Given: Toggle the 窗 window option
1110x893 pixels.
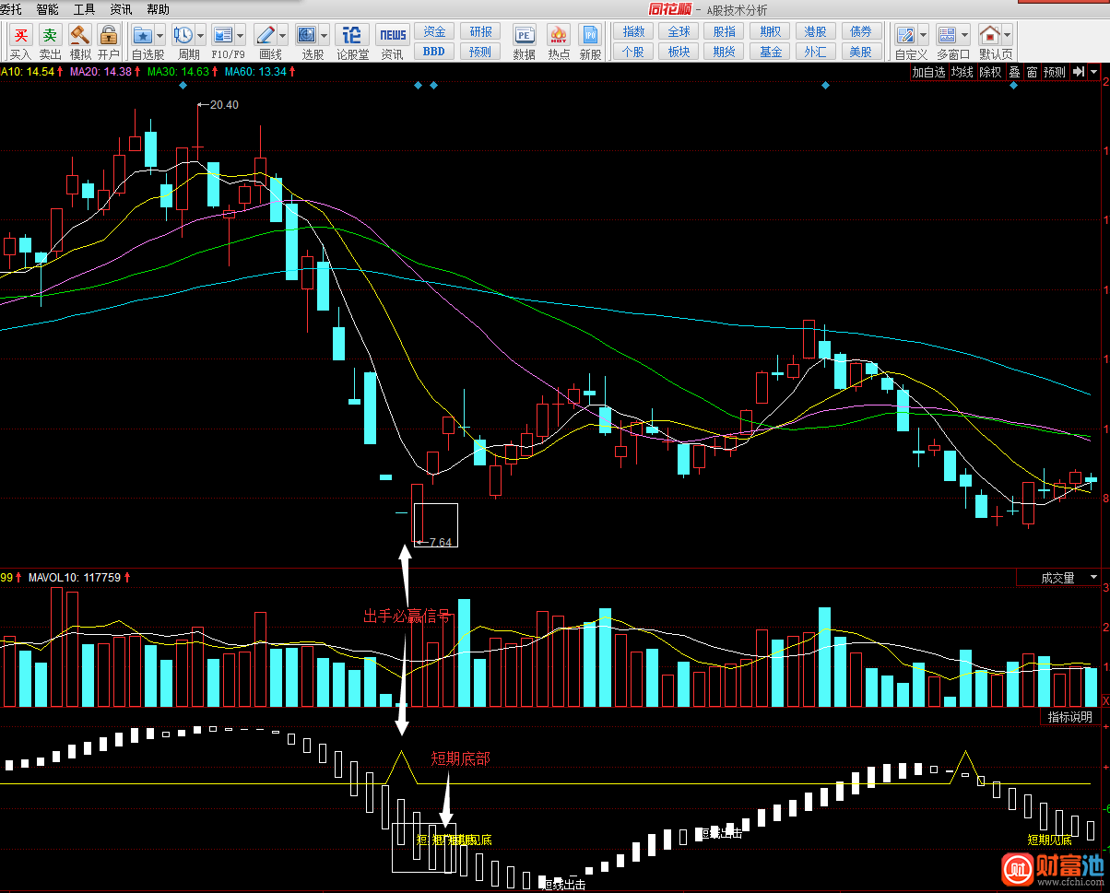Looking at the screenshot, I should (x=1032, y=71).
